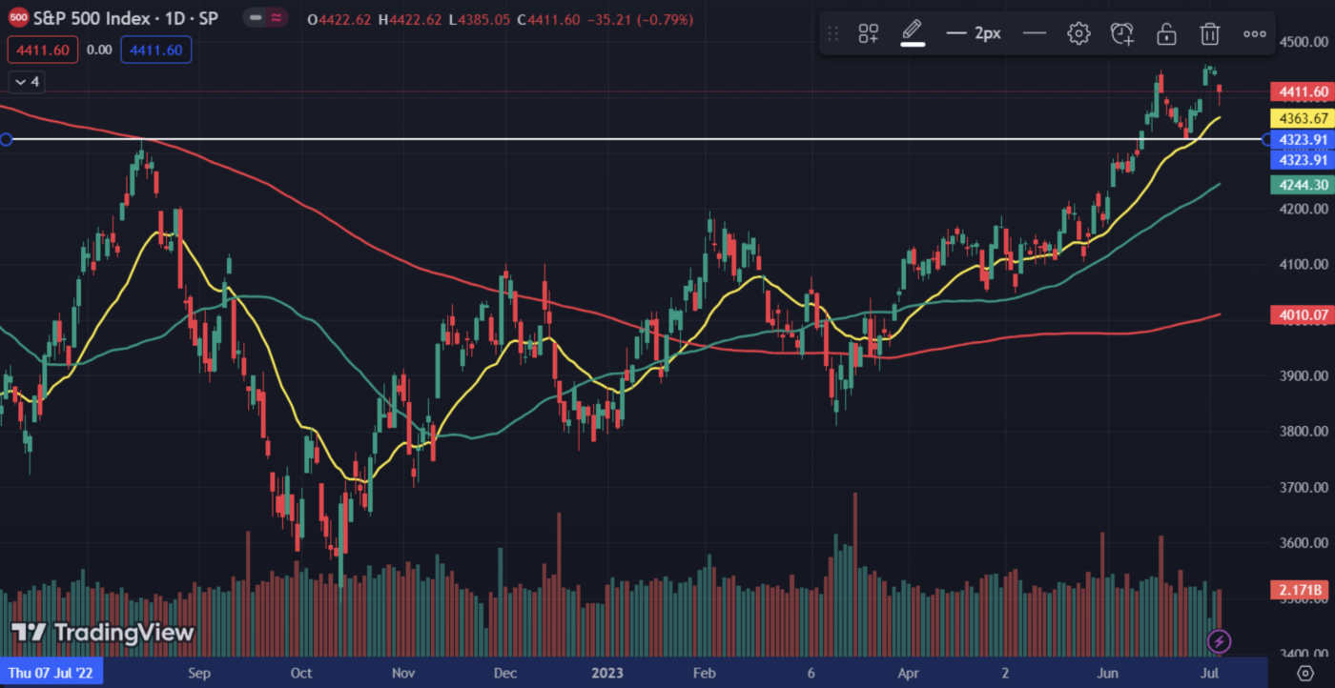Expand the collapsed indicators legend showing 4
The image size is (1335, 688).
click(x=26, y=82)
